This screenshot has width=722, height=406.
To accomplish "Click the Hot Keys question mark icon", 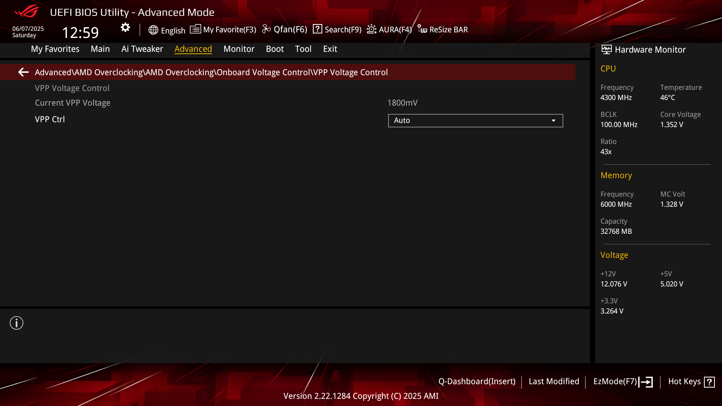I will (709, 382).
